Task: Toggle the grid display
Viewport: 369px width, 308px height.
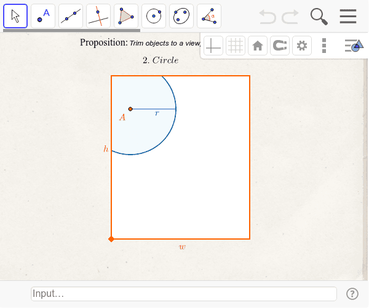Action: pyautogui.click(x=236, y=46)
